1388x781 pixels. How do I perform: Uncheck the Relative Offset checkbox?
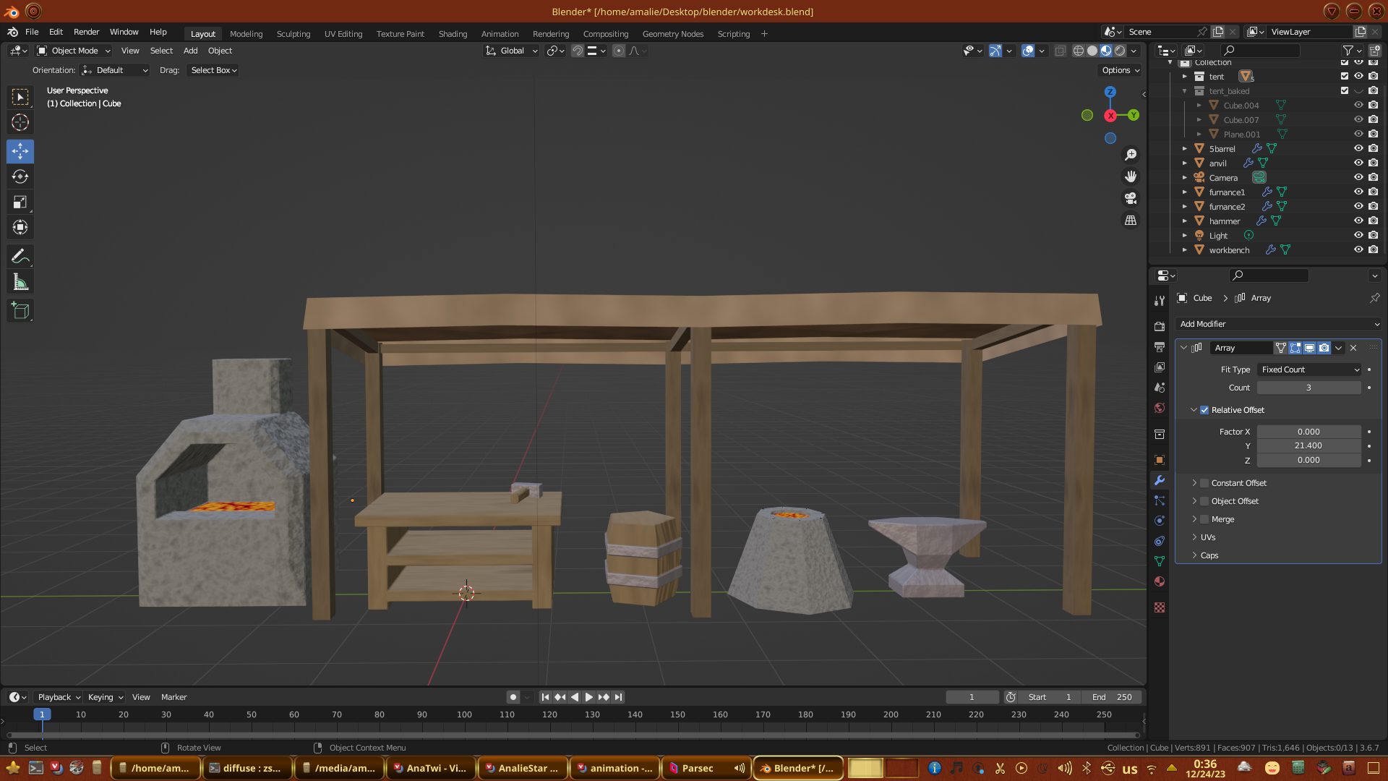(1204, 410)
